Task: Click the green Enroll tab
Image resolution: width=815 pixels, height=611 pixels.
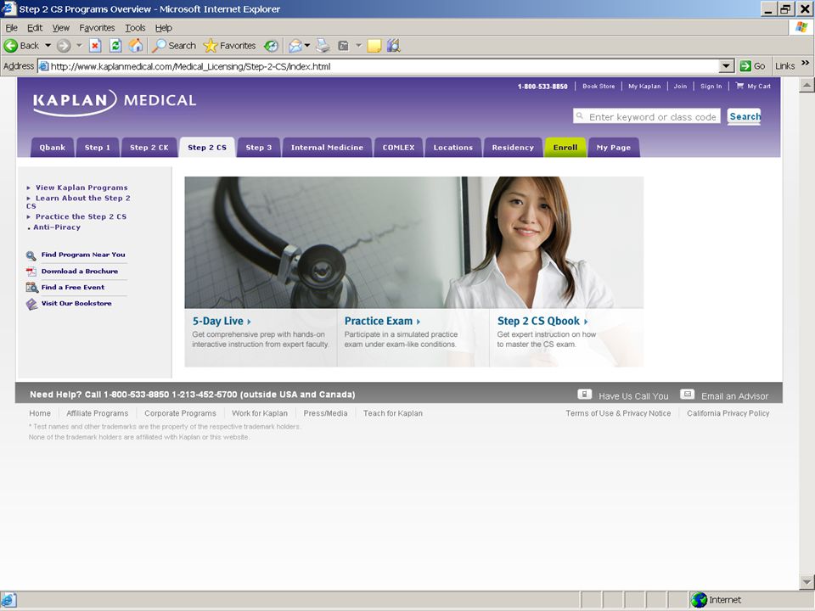Action: pos(565,148)
